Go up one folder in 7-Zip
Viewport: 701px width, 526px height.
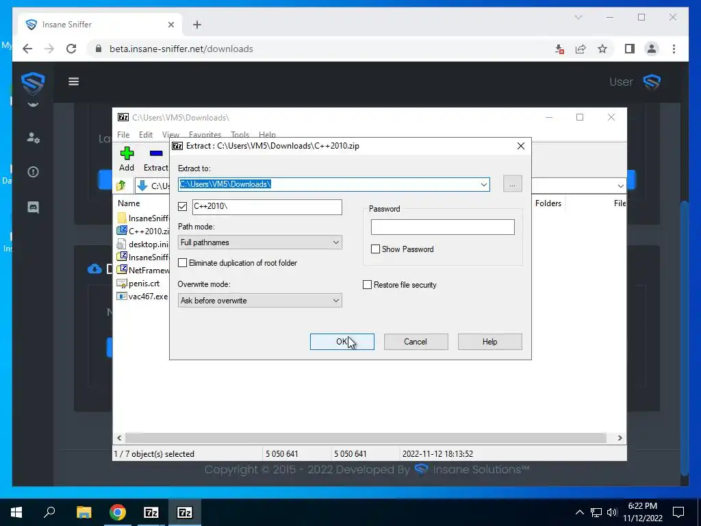click(121, 186)
